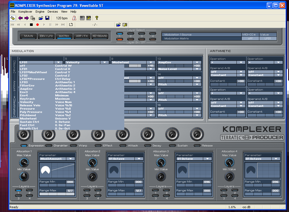Viewport: 289px width, 212px height.
Task: Choose Pitchbend from source list
Action: tap(28, 115)
